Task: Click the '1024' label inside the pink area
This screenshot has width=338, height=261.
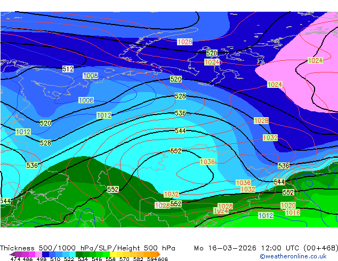Action: (316, 61)
